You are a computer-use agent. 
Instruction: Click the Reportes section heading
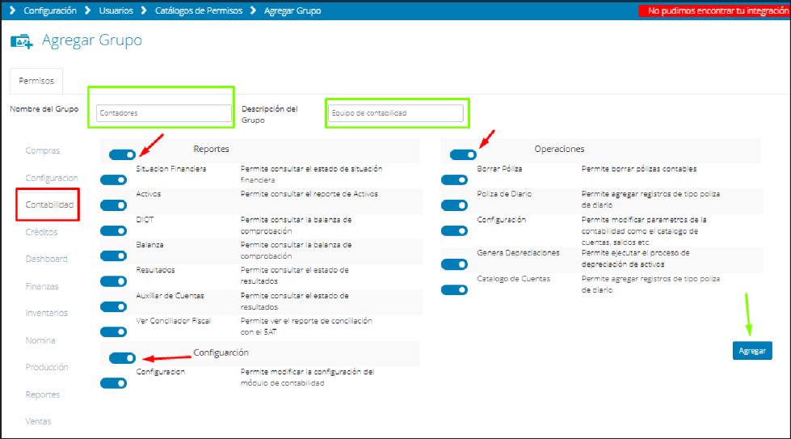(x=211, y=149)
